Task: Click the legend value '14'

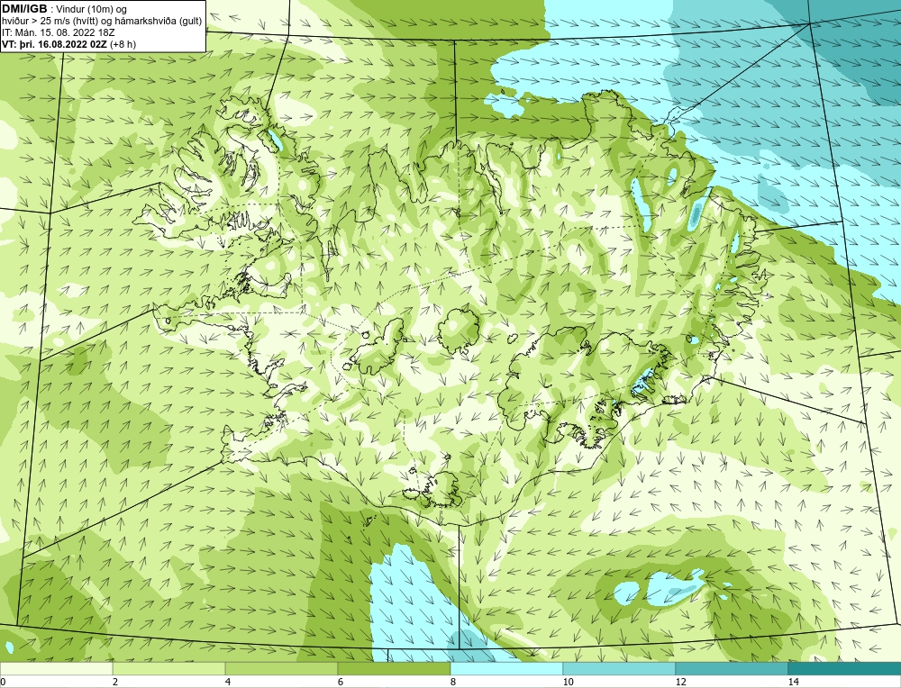Action: [794, 682]
